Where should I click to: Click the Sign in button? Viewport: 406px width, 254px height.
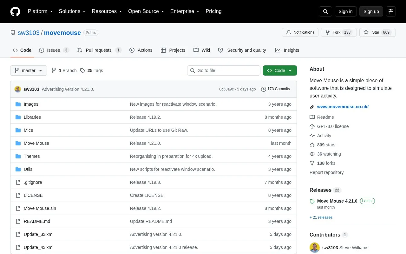tap(345, 11)
